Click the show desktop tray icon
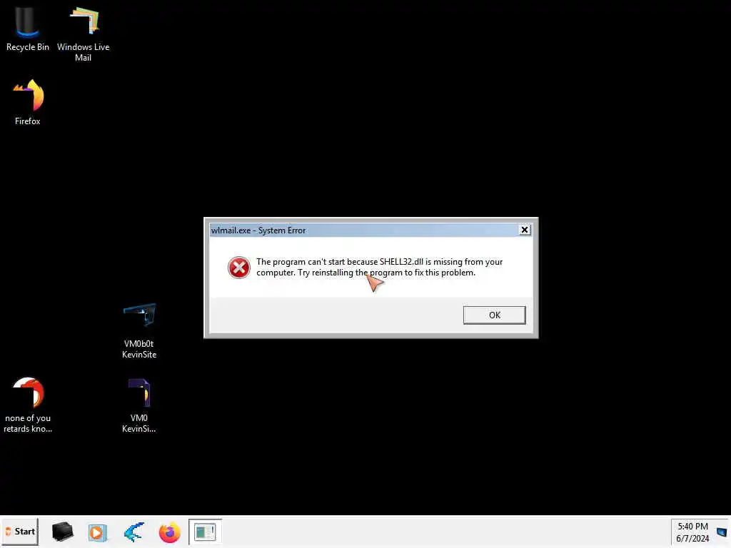The height and width of the screenshot is (548, 731). coord(722,532)
